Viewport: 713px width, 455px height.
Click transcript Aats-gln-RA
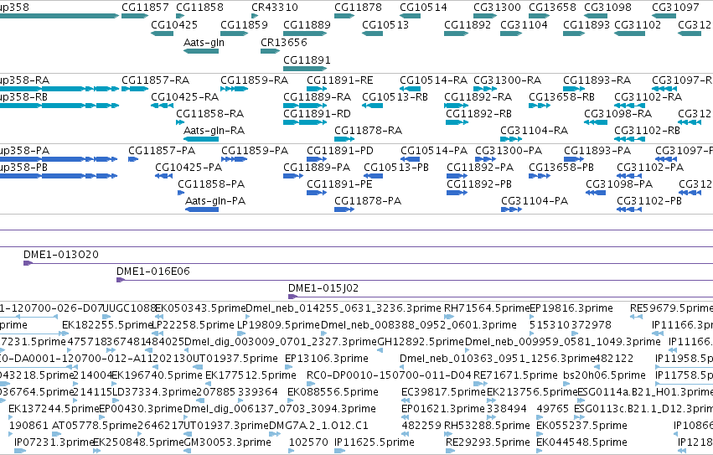pyautogui.click(x=214, y=131)
